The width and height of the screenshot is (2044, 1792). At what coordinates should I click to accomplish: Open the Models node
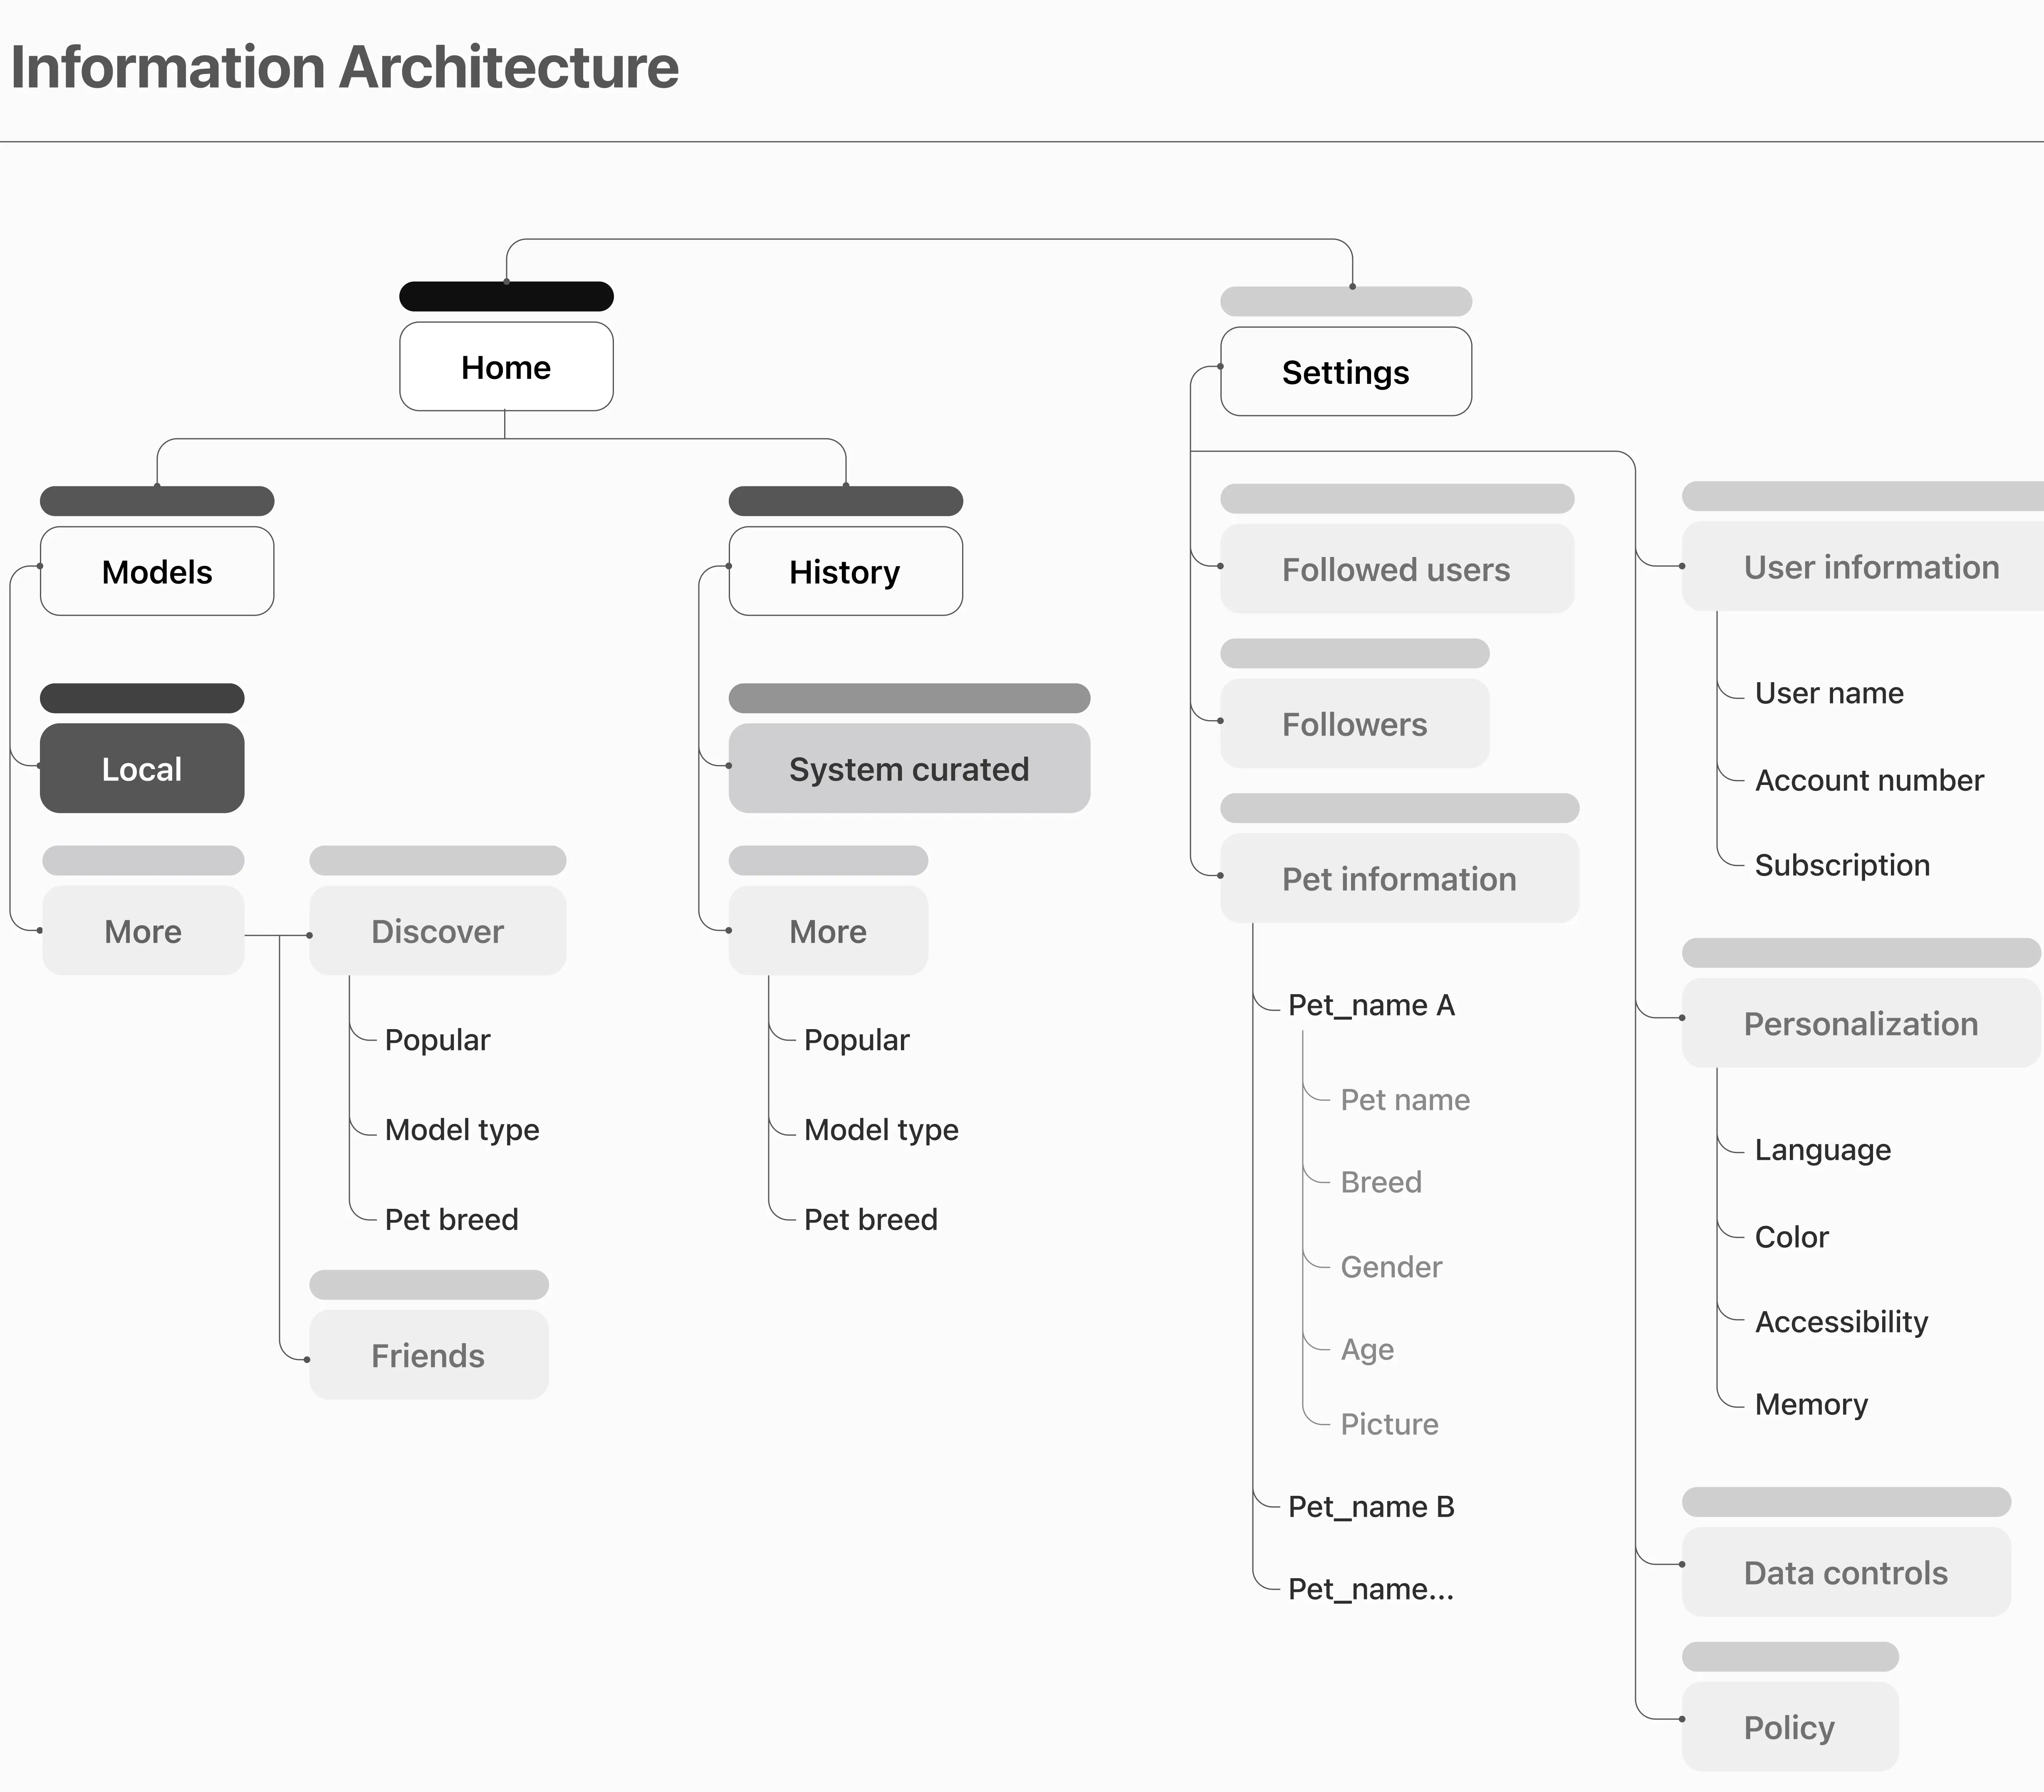157,571
